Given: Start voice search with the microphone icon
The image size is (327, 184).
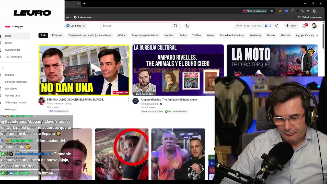Looking at the screenshot, I should coord(187,26).
